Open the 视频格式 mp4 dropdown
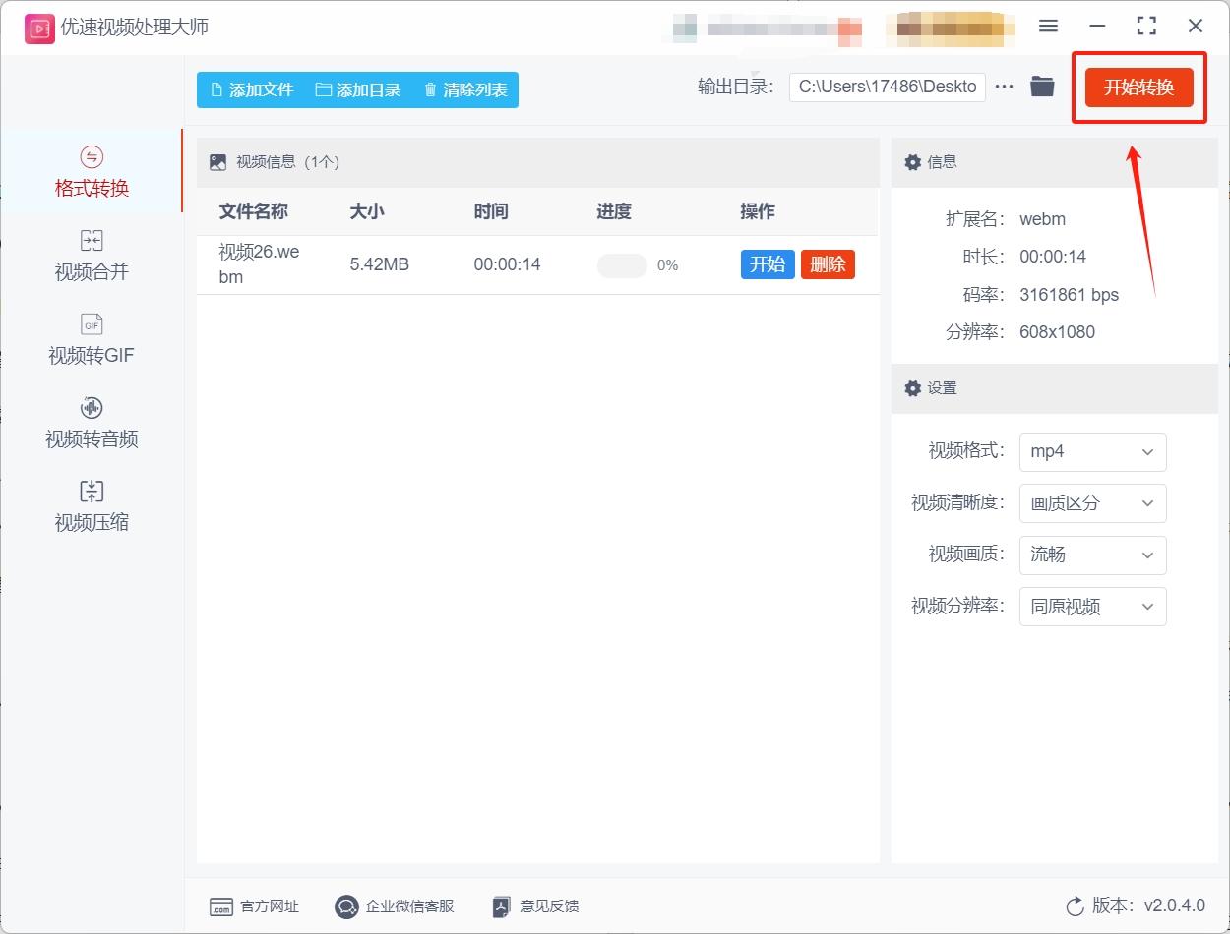1230x934 pixels. pyautogui.click(x=1092, y=451)
